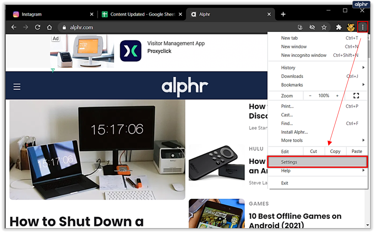
Task: Expand the Bookmarks submenu
Action: tap(318, 85)
